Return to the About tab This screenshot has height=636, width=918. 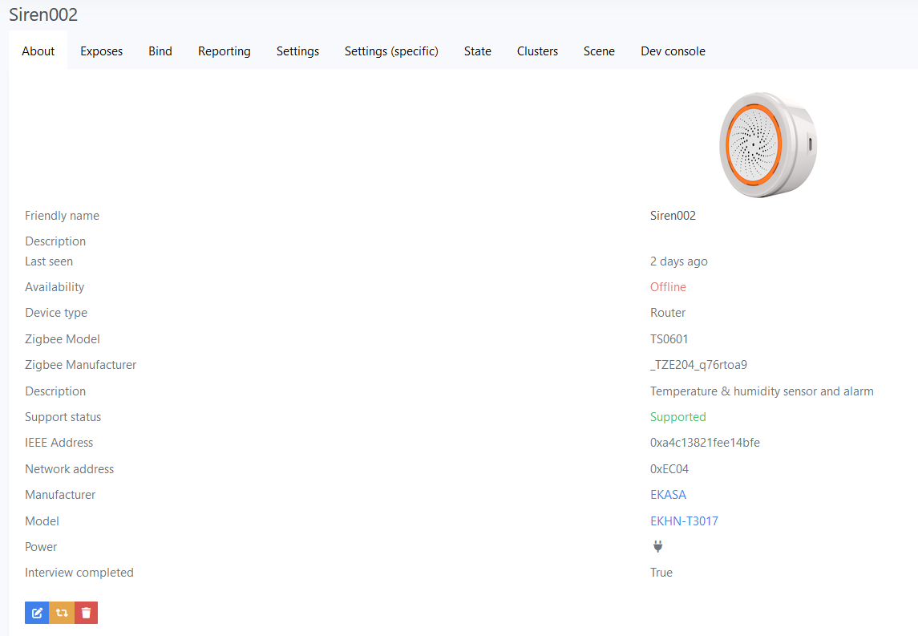(x=38, y=51)
